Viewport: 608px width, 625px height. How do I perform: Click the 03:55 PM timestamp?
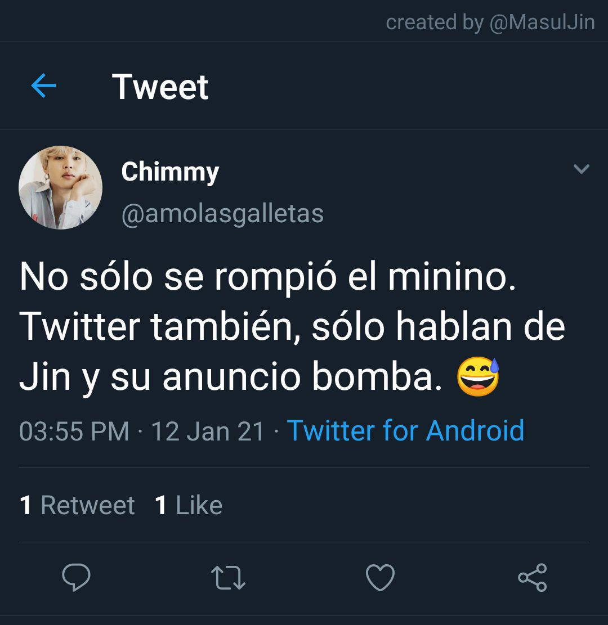point(74,431)
